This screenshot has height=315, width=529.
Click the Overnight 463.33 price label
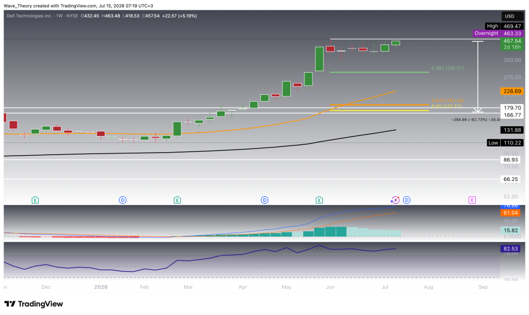click(499, 34)
